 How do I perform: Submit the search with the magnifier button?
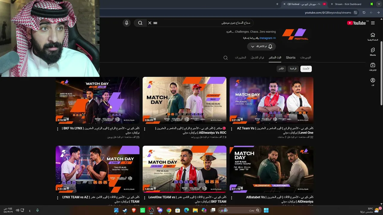[140, 23]
